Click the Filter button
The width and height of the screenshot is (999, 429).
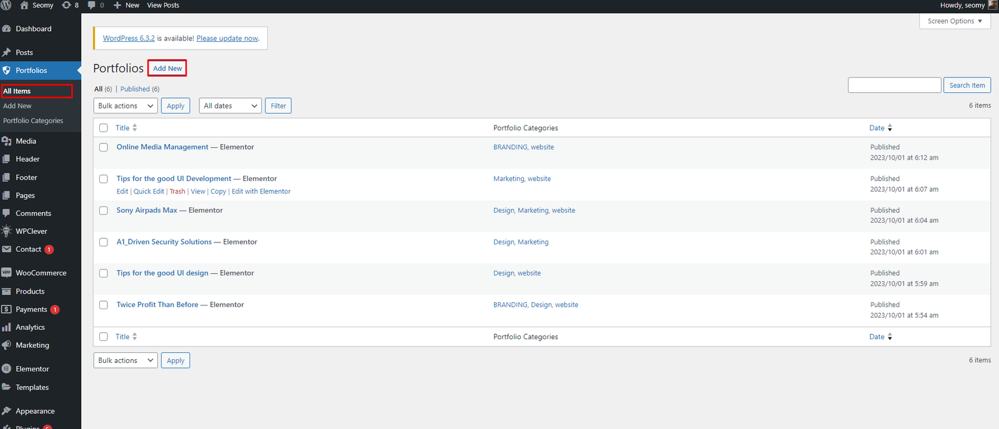point(278,106)
